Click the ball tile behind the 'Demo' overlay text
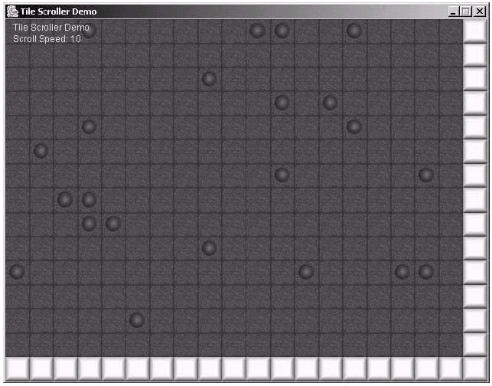 pos(89,31)
